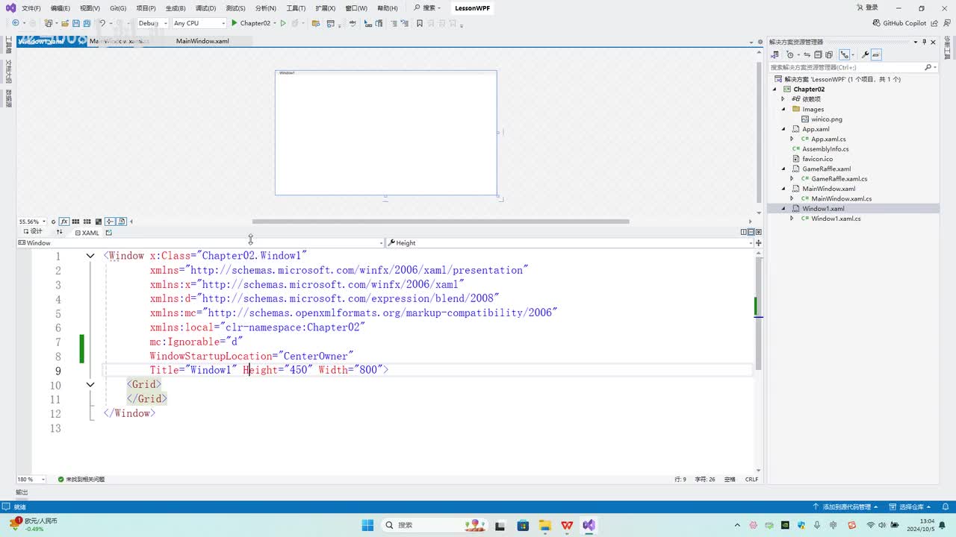This screenshot has width=956, height=537.
Task: Switch to the 设计 design tab
Action: click(32, 233)
